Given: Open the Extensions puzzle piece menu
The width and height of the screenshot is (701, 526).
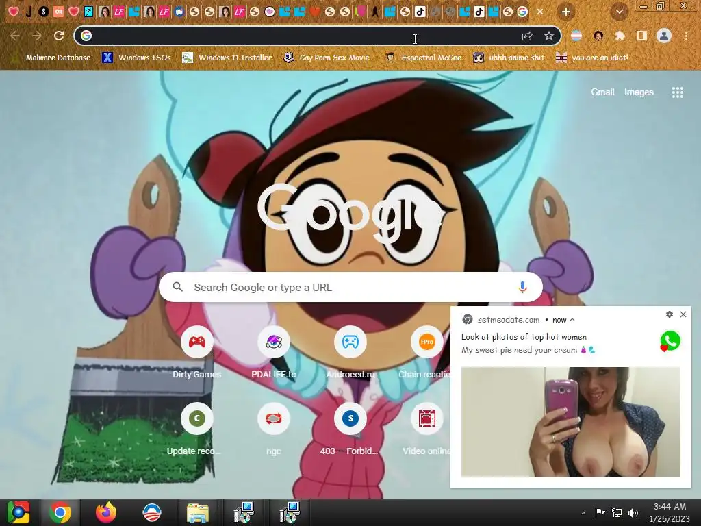Looking at the screenshot, I should [620, 36].
